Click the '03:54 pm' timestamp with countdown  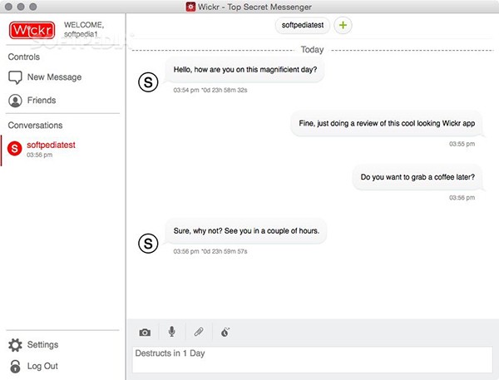[210, 91]
